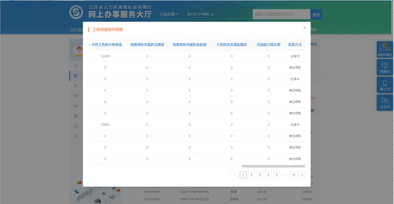The image size is (394, 204).
Task: Jump to page 11 in pagination
Action: (294, 175)
